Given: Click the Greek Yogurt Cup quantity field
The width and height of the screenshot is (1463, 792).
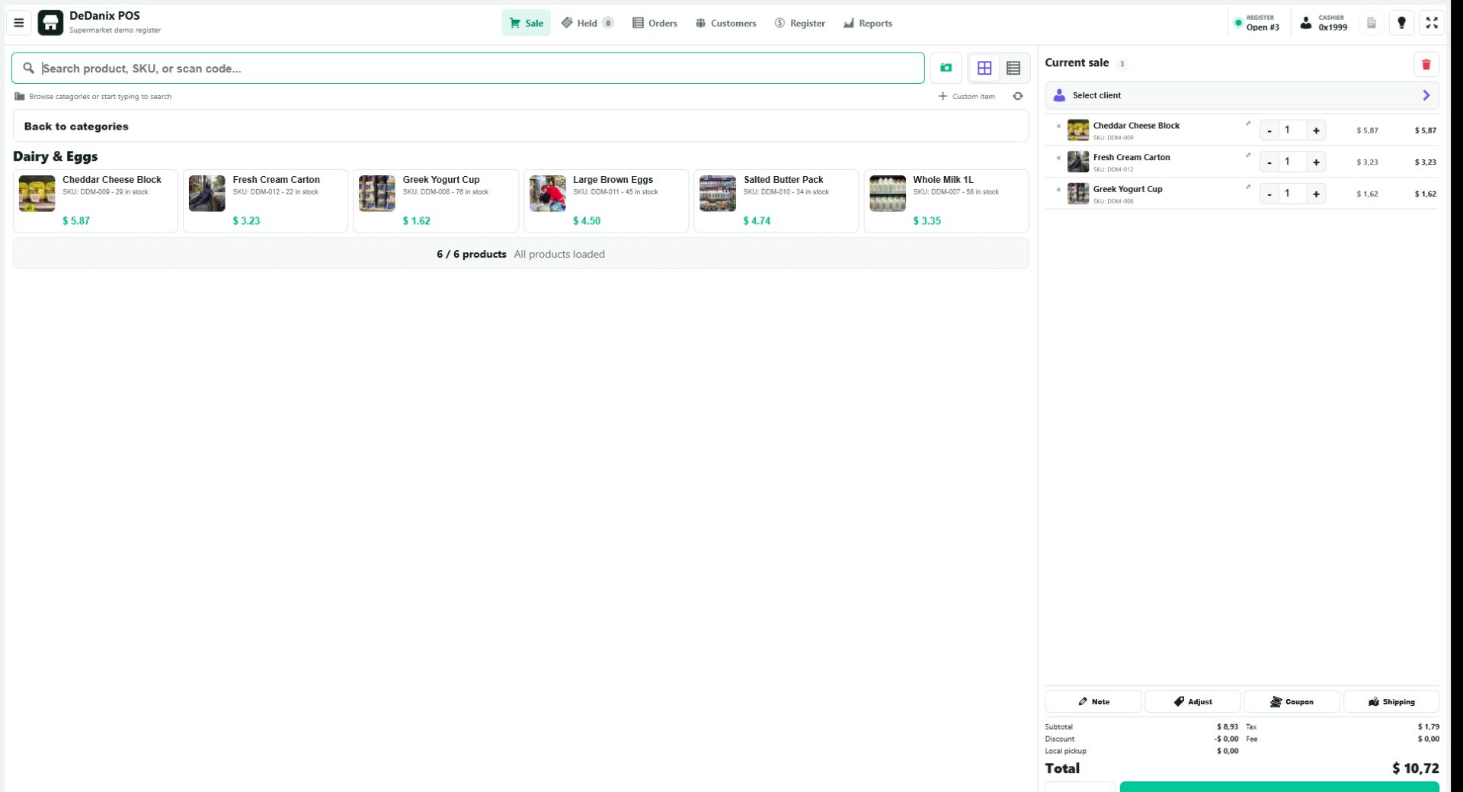Looking at the screenshot, I should pyautogui.click(x=1292, y=194).
